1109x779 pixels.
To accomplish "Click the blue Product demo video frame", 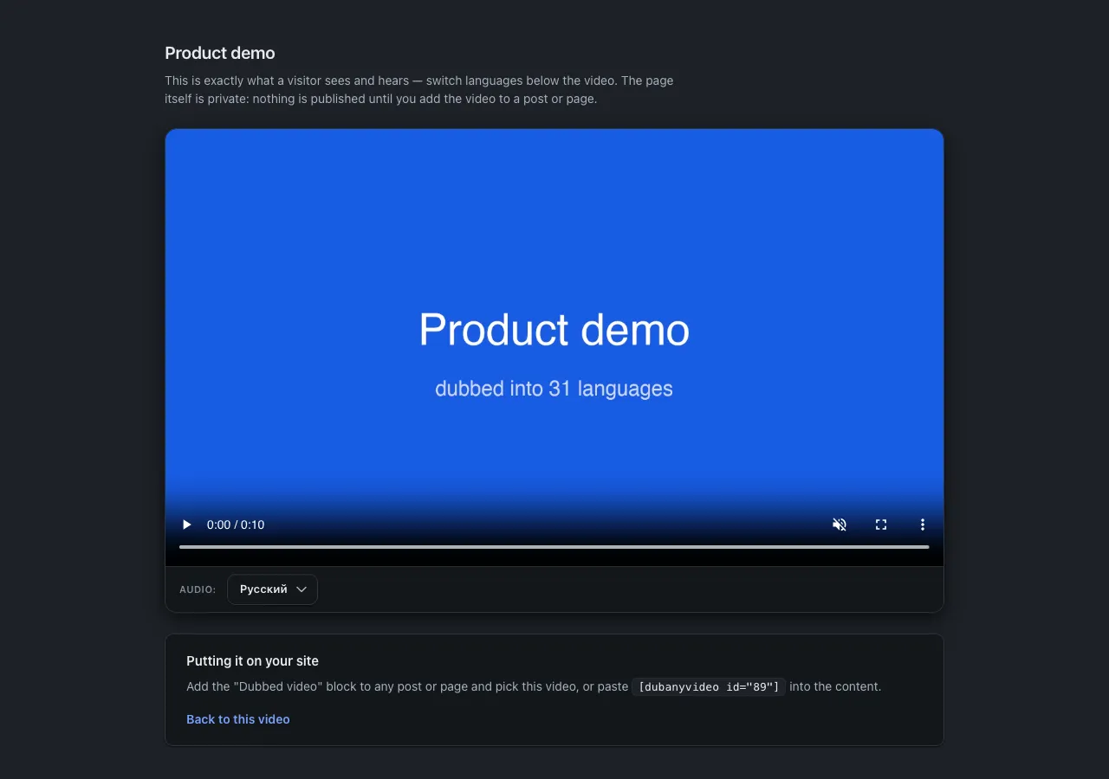I will pyautogui.click(x=554, y=348).
